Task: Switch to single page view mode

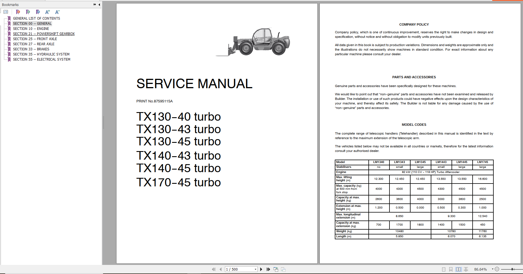Action: (x=444, y=269)
